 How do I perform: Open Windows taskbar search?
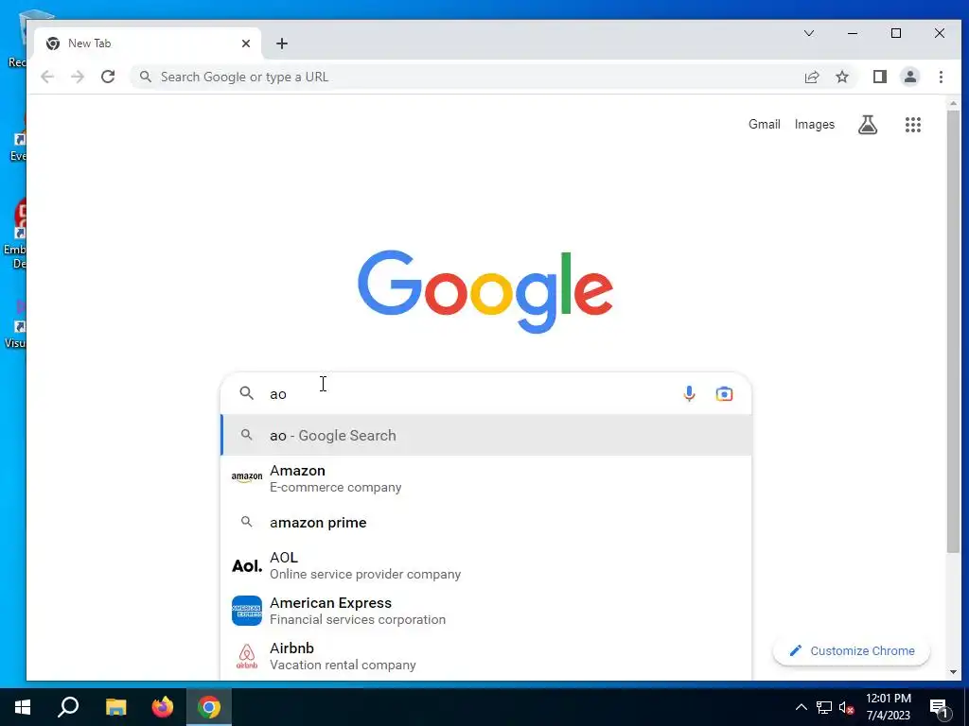tap(68, 707)
